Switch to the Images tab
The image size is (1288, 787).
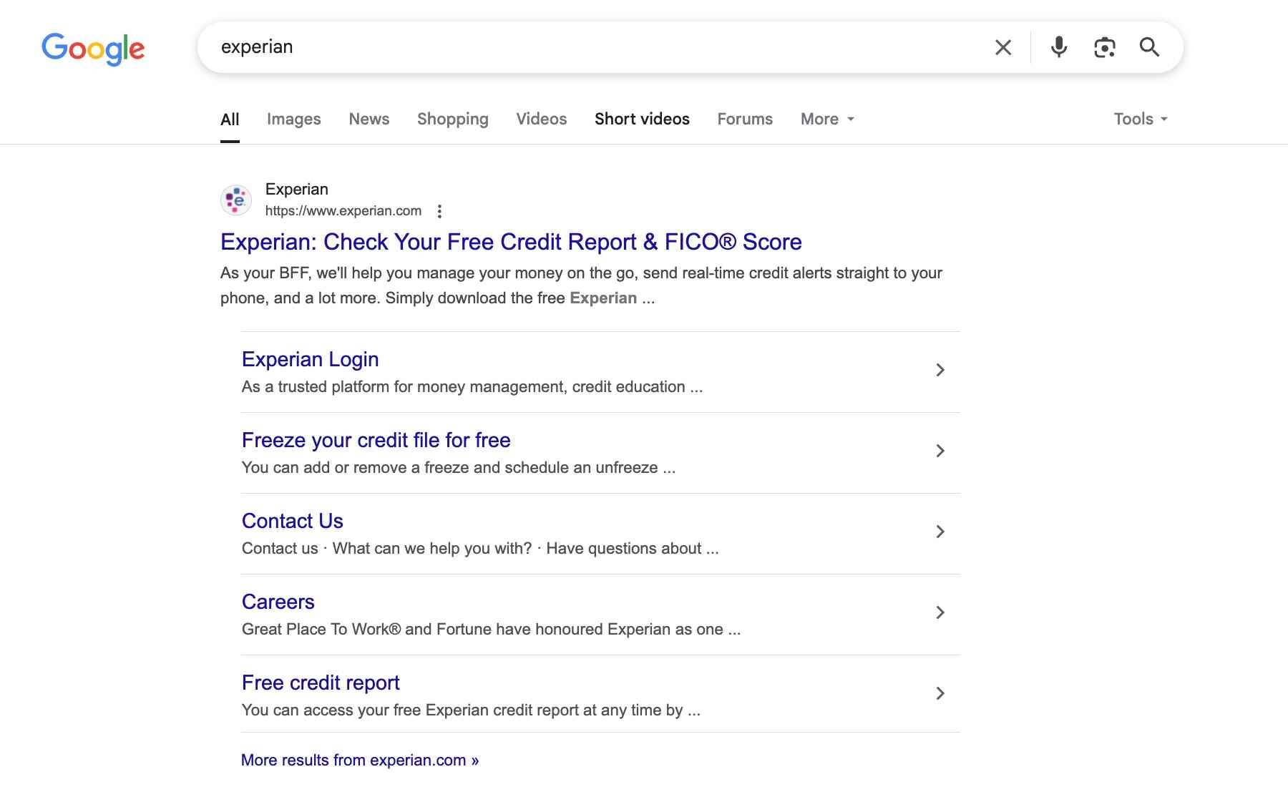pyautogui.click(x=293, y=119)
